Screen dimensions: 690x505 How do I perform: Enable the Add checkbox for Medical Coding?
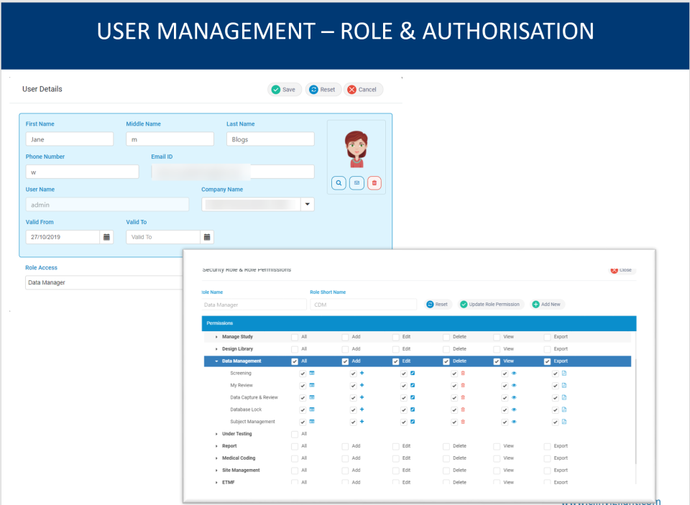tap(344, 458)
